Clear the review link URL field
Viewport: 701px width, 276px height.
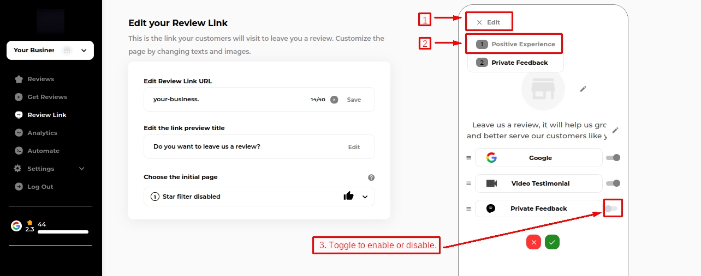[x=334, y=100]
